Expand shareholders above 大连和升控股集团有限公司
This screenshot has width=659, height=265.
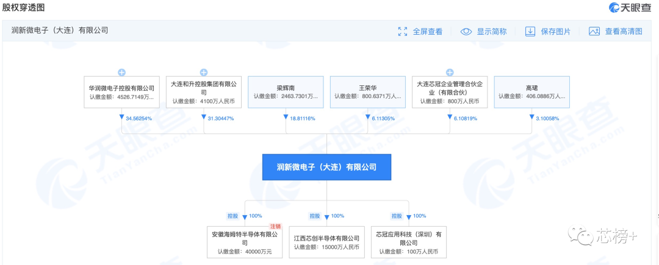click(204, 72)
